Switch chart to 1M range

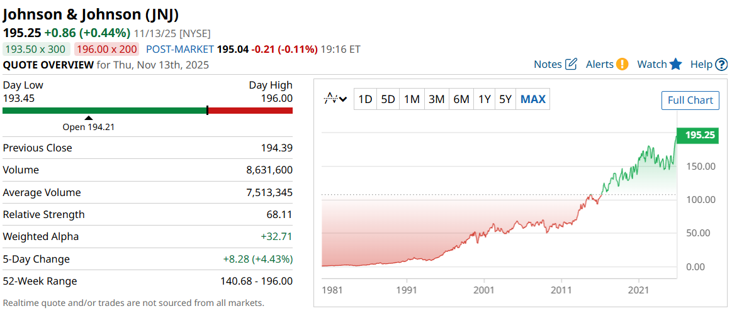coord(412,99)
